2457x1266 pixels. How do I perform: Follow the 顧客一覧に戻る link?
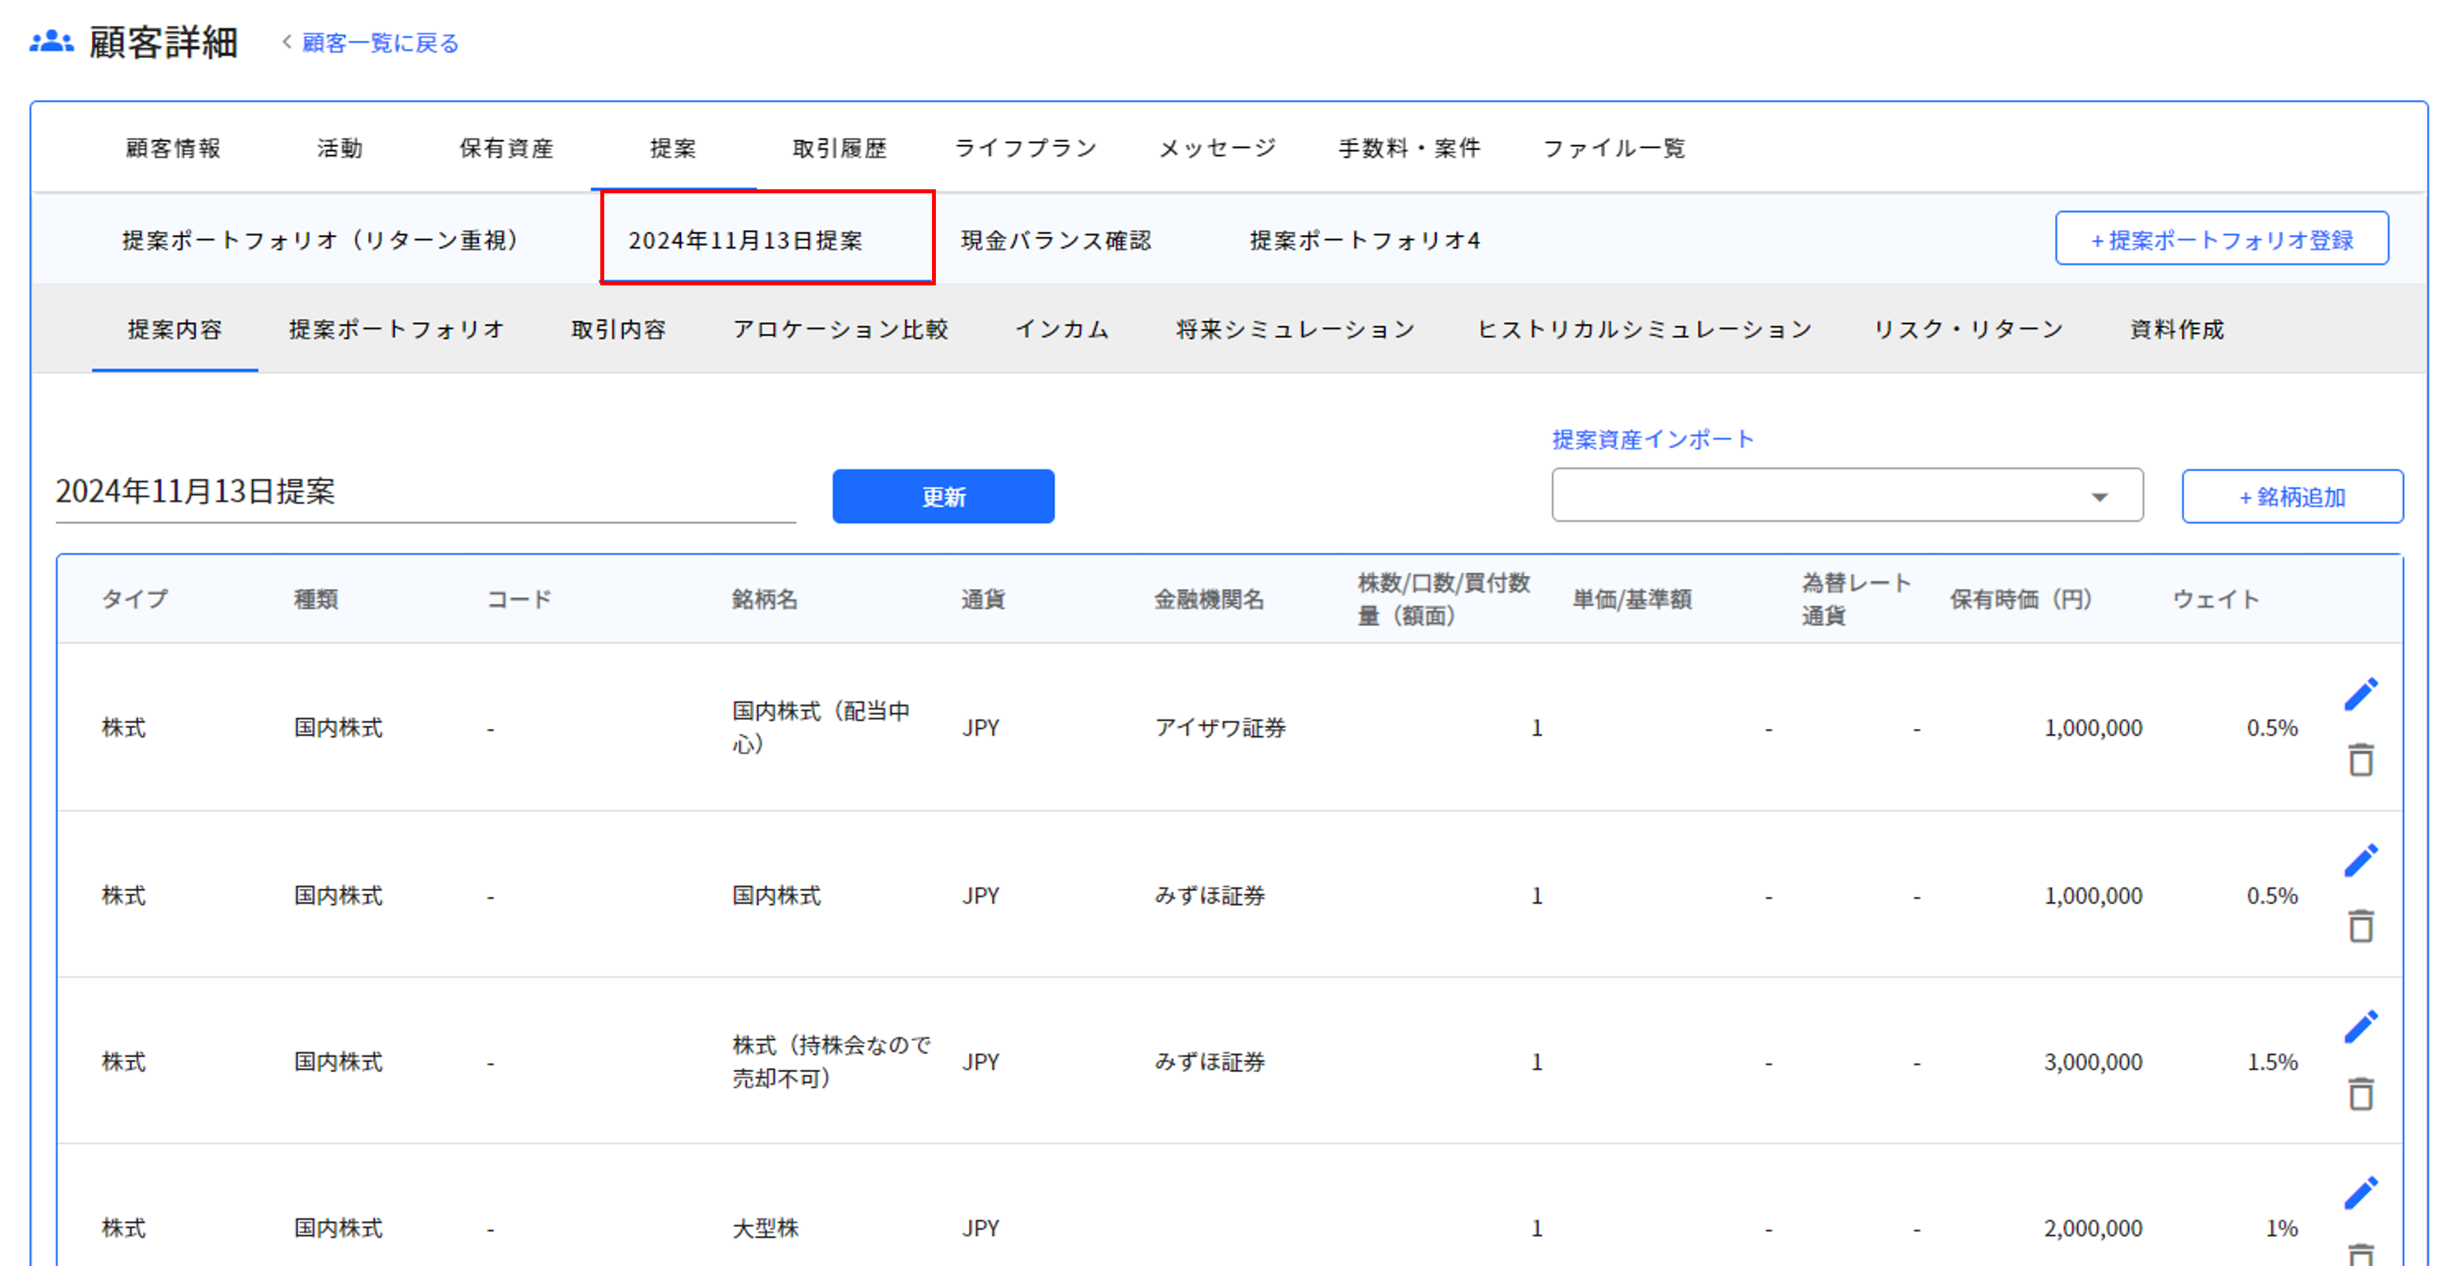pyautogui.click(x=380, y=43)
